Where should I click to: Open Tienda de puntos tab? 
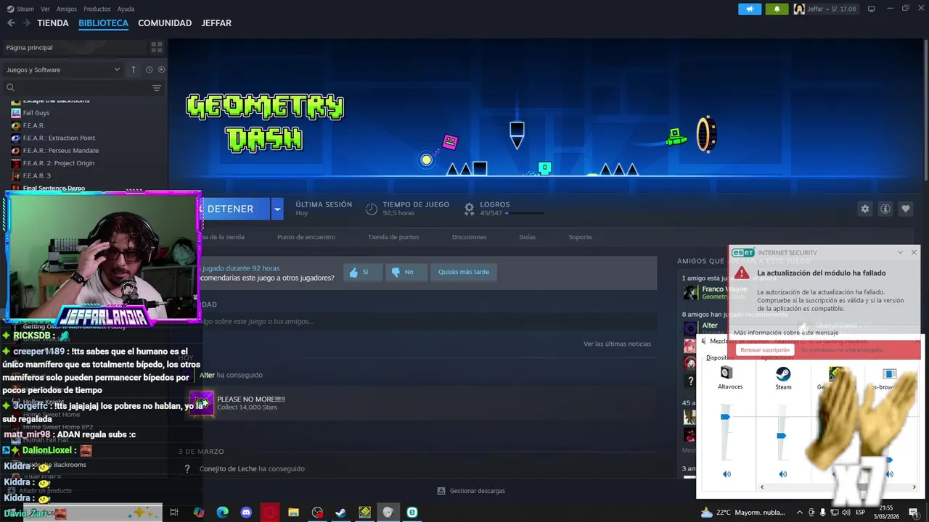click(x=393, y=237)
